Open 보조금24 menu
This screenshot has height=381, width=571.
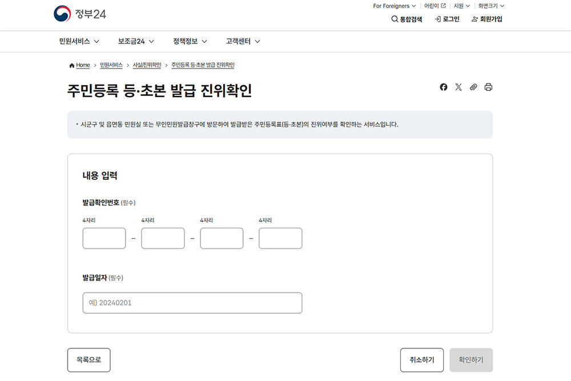tap(136, 41)
